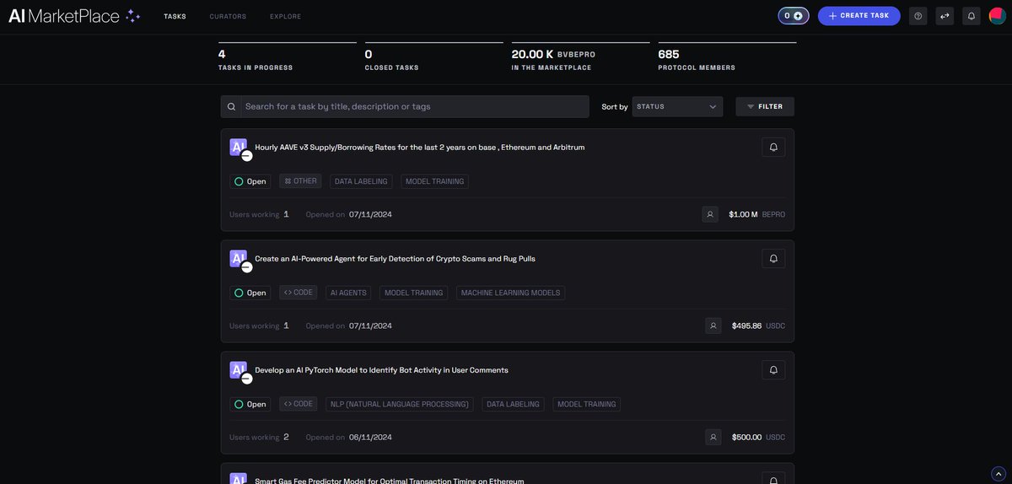Click MODEL TRAINING tag on PyTorch task
Image resolution: width=1012 pixels, height=484 pixels.
point(587,404)
